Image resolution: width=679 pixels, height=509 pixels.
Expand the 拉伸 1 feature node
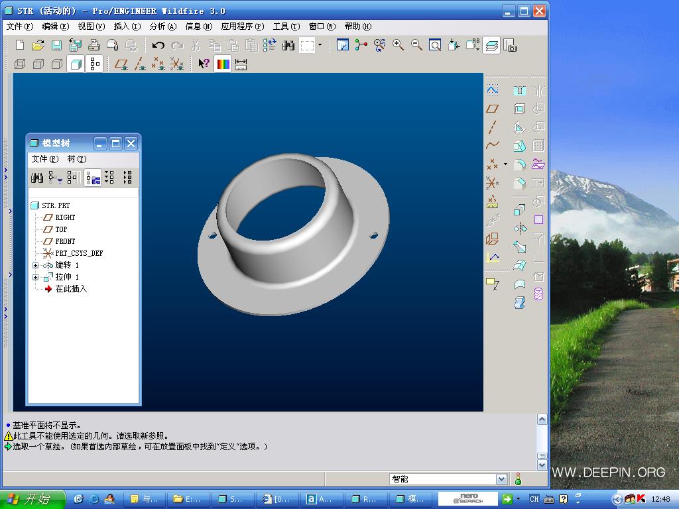36,277
